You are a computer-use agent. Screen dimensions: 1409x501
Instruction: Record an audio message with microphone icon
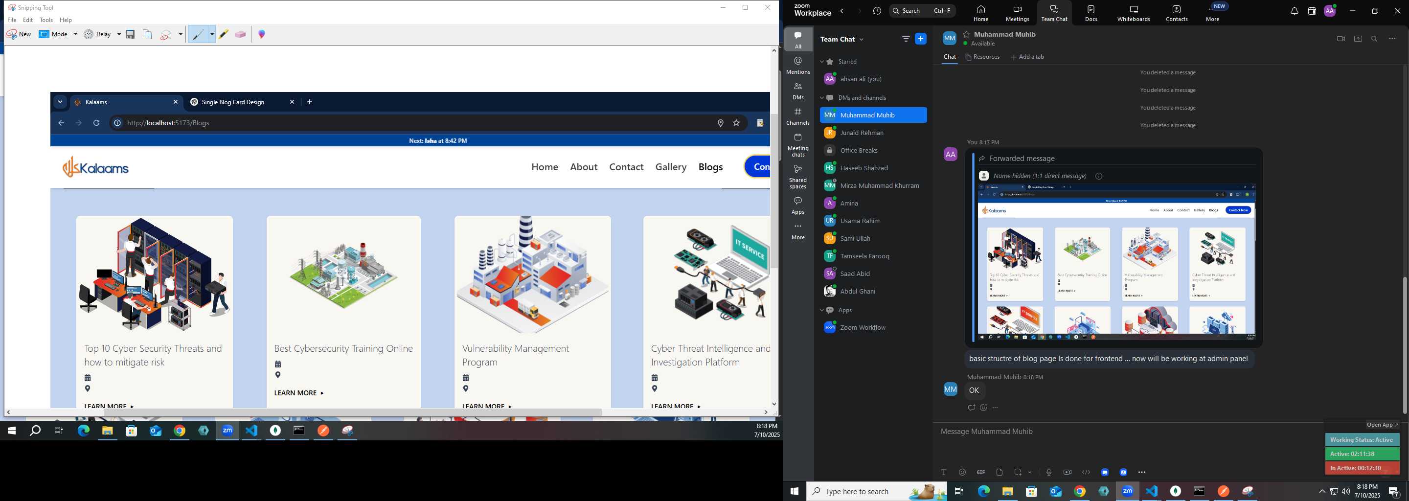[1048, 473]
